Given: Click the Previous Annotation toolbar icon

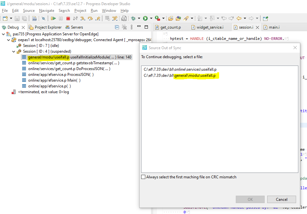Looking at the screenshot, I should click(x=212, y=18).
